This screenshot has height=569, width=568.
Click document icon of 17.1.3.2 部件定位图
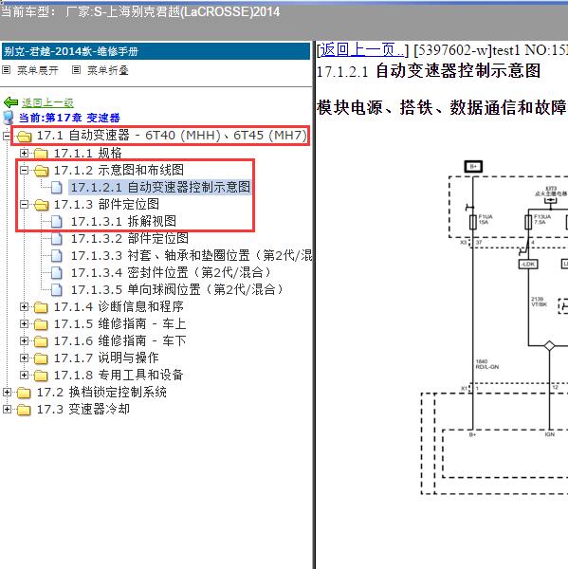[x=56, y=239]
